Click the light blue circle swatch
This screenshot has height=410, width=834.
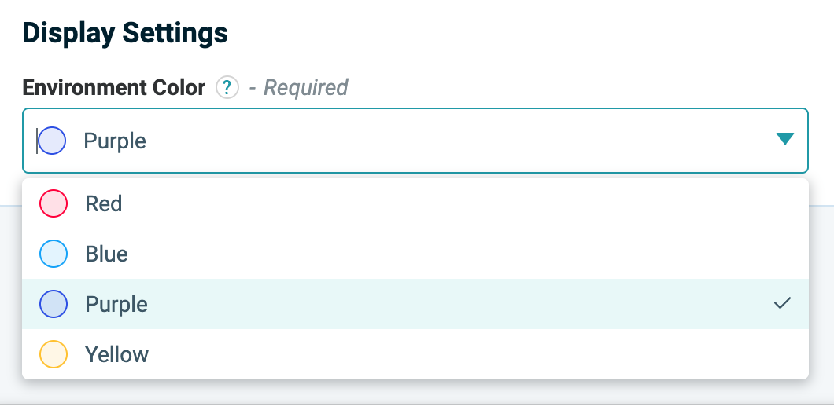point(54,254)
